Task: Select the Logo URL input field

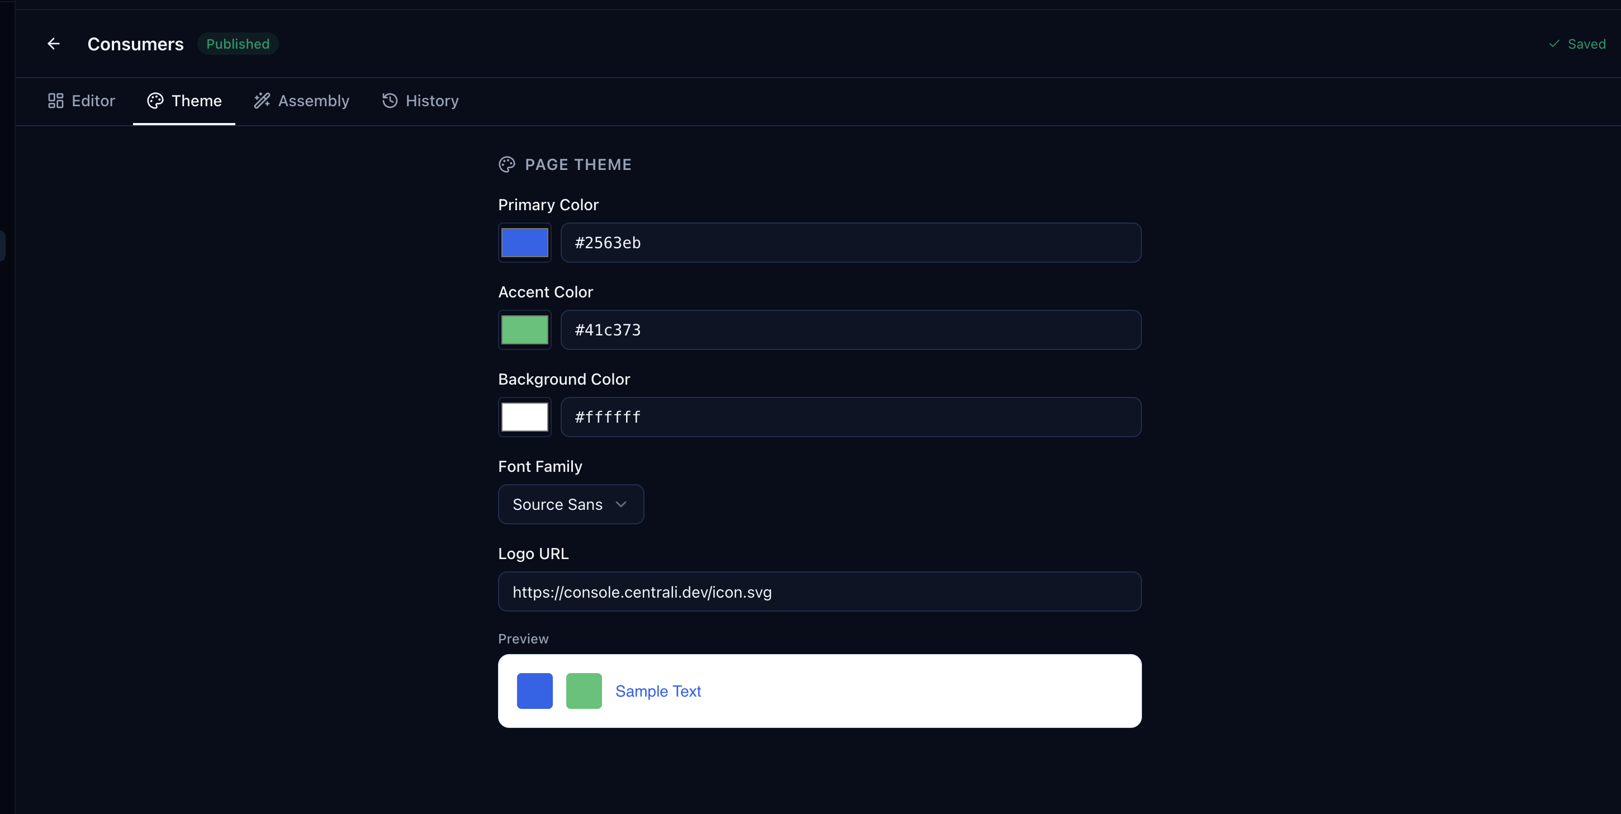Action: coord(819,591)
